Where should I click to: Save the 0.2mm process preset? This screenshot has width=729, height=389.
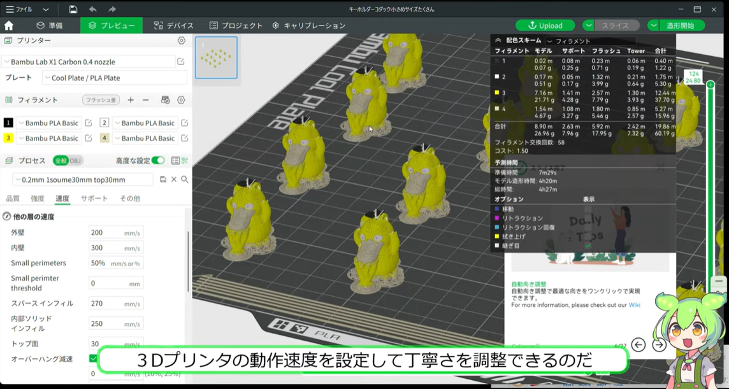(x=163, y=180)
